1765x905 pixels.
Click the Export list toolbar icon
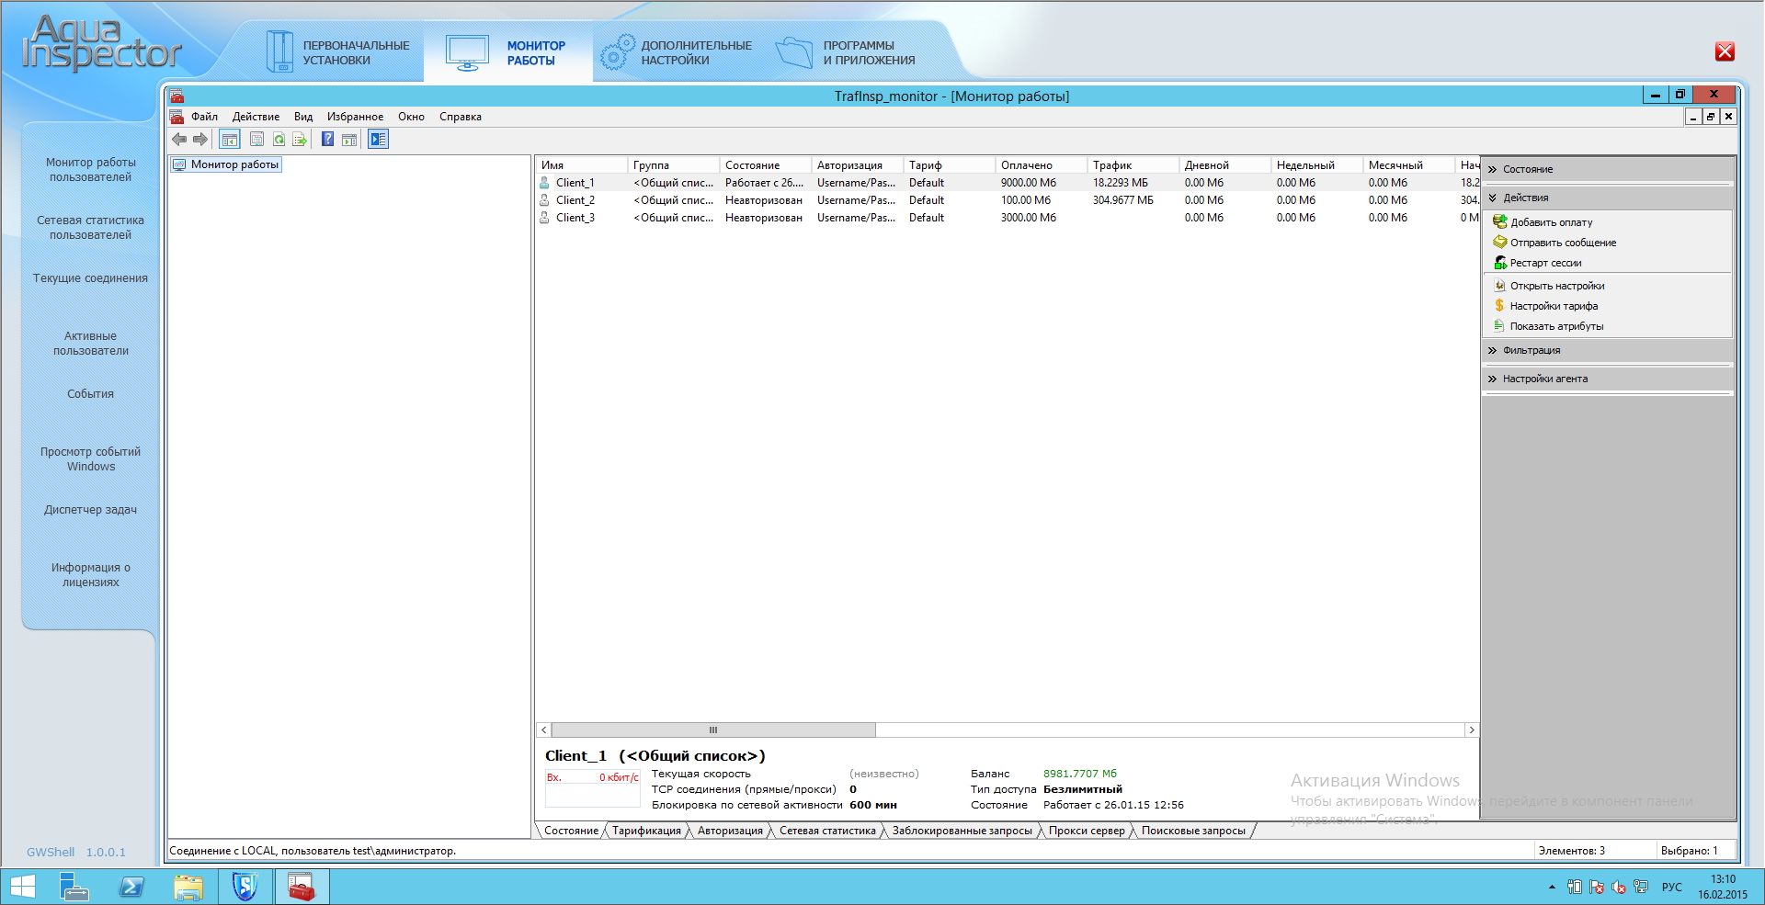click(x=300, y=140)
